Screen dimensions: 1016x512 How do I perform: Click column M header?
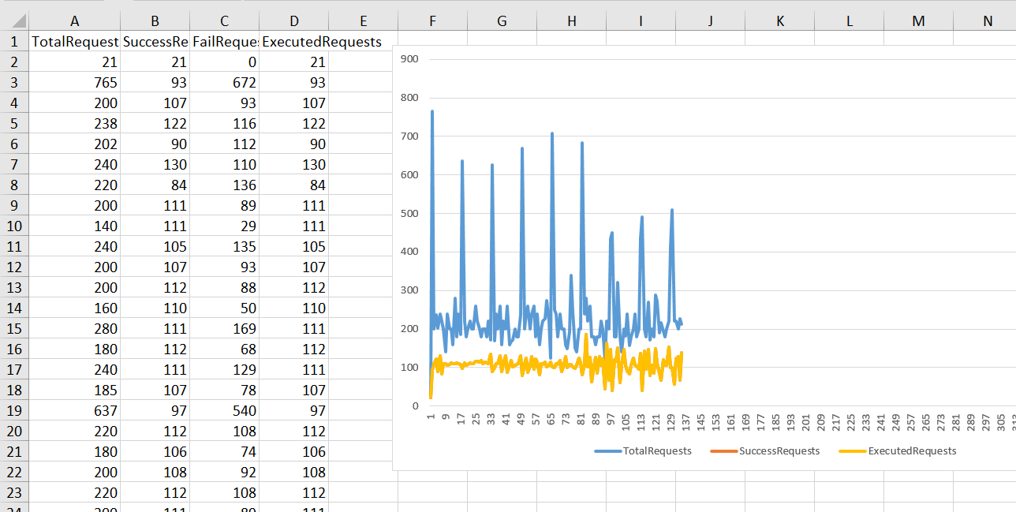point(918,21)
